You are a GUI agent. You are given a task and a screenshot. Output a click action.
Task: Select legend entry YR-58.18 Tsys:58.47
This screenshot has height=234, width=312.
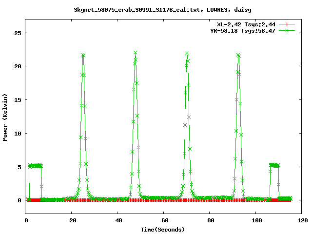click(x=243, y=31)
